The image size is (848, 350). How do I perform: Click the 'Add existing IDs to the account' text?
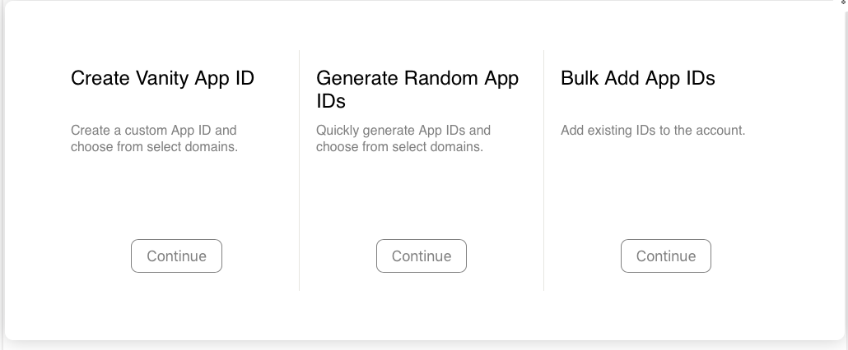click(x=652, y=130)
